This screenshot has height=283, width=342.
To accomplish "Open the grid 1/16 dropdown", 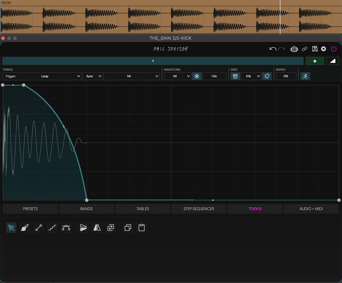I will 251,76.
